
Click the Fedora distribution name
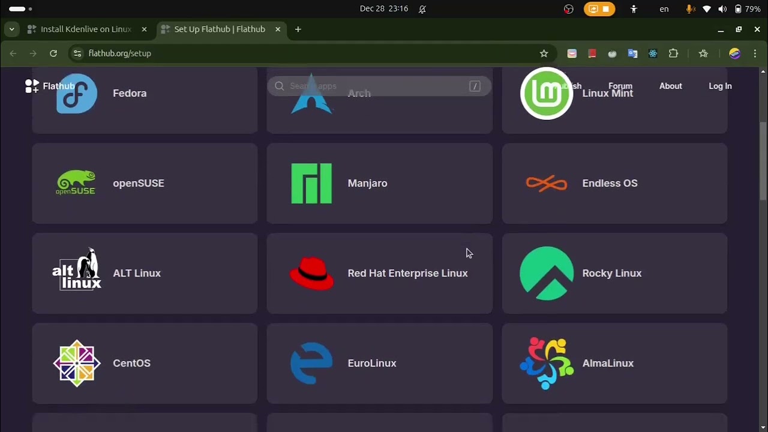pyautogui.click(x=130, y=93)
